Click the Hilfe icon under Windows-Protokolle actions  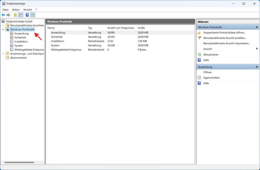199,60
